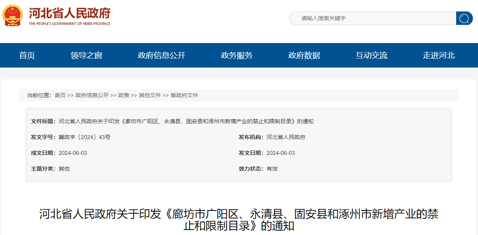The image size is (478, 235).
Task: Click the 河北省人民政府 site title
Action: [x=70, y=13]
